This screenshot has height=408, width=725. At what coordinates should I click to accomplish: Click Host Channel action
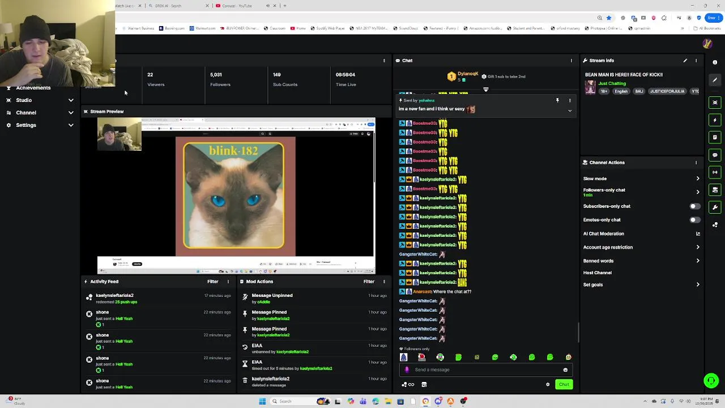click(x=598, y=273)
